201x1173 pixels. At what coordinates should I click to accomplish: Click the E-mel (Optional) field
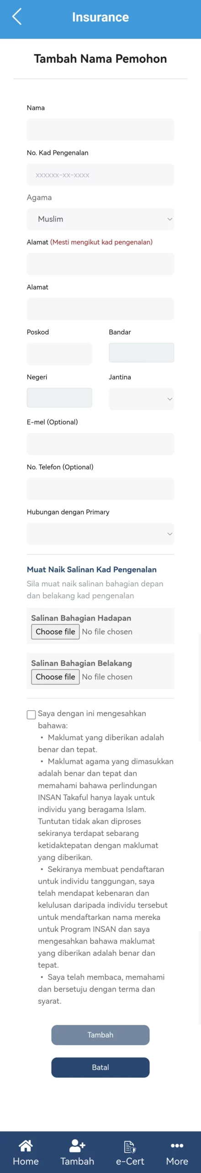coord(100,444)
